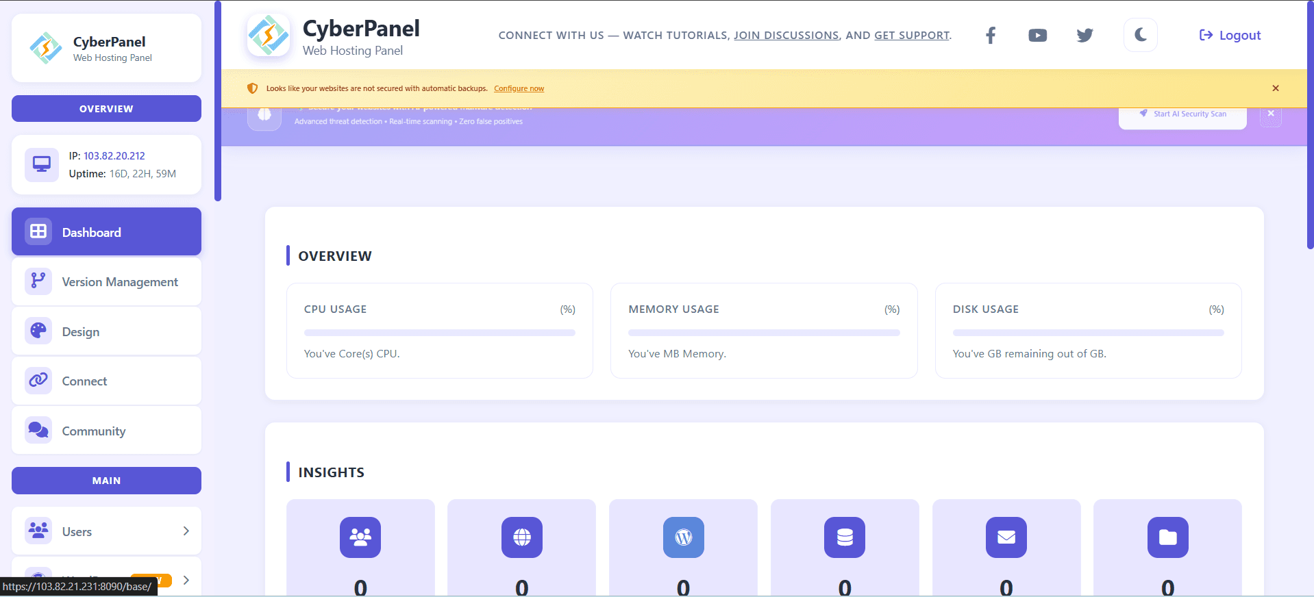Image resolution: width=1314 pixels, height=597 pixels.
Task: Click the databases insights icon
Action: pos(845,537)
